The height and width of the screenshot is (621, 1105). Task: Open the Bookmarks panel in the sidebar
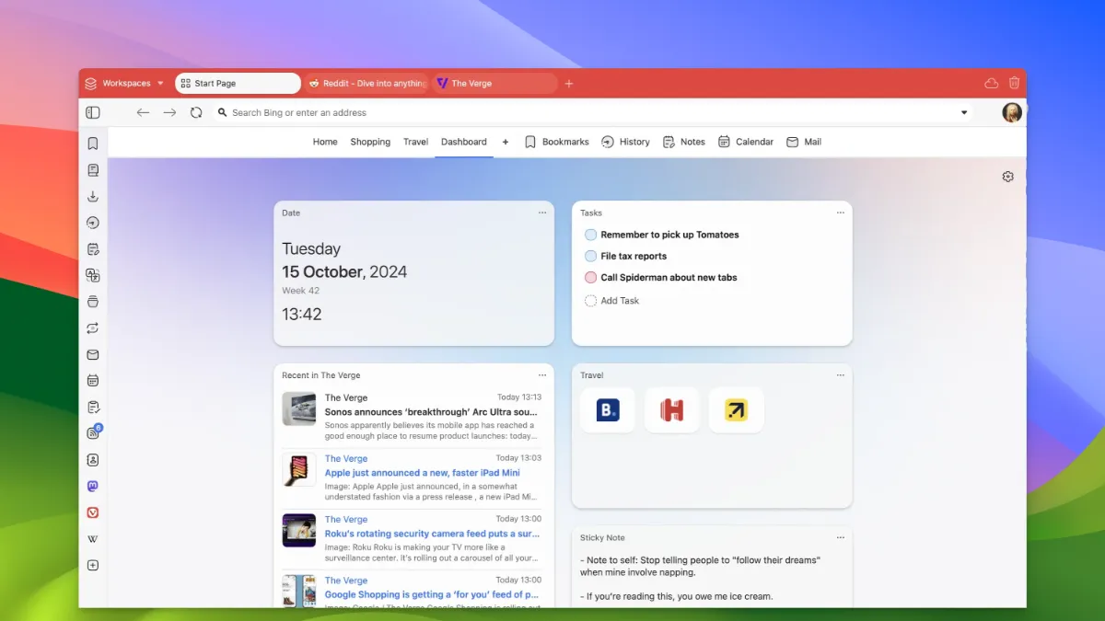click(x=93, y=144)
